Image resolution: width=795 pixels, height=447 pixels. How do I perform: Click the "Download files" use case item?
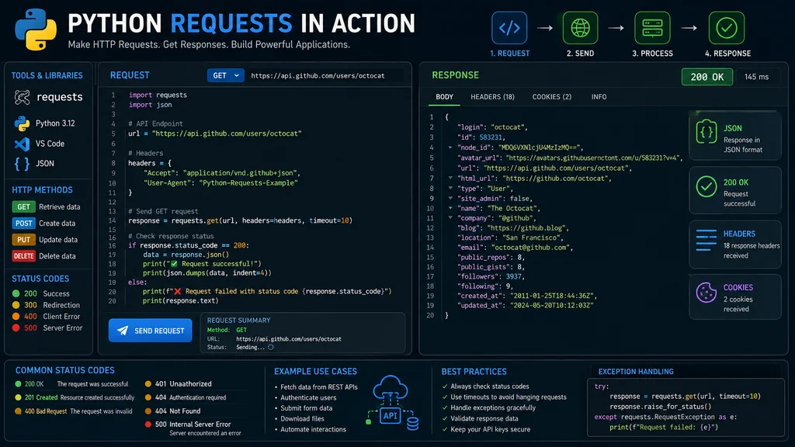(x=302, y=418)
